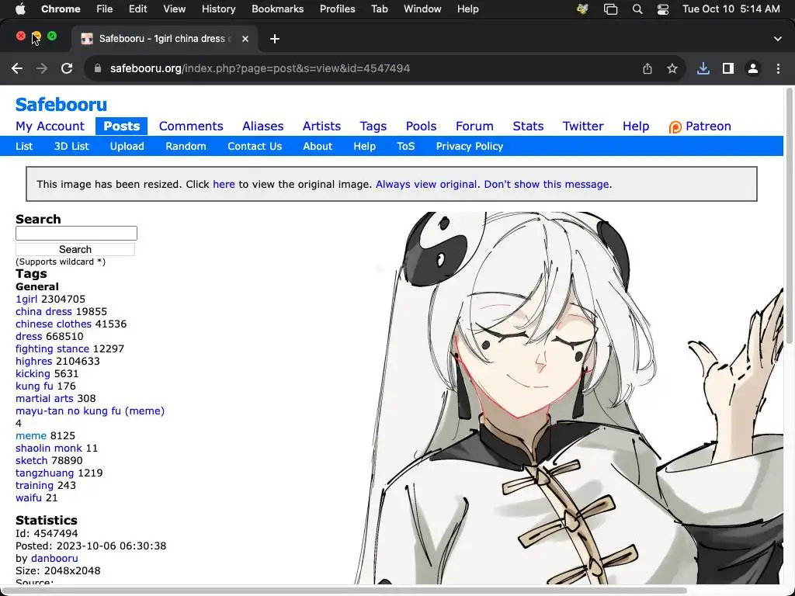Open the Profiles menu
The image size is (795, 596).
pyautogui.click(x=337, y=9)
